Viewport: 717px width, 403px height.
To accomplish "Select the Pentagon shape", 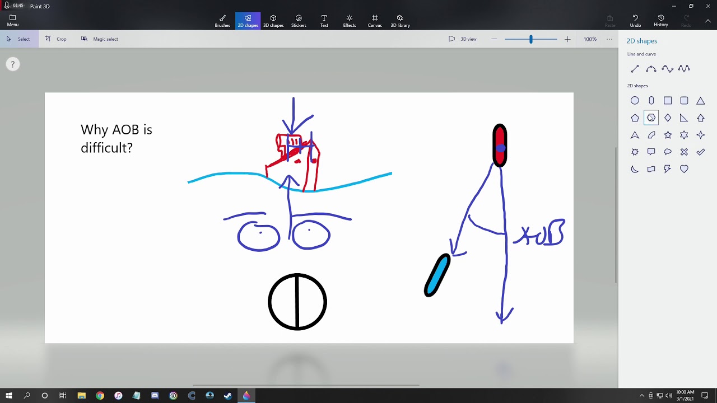I will click(x=635, y=118).
